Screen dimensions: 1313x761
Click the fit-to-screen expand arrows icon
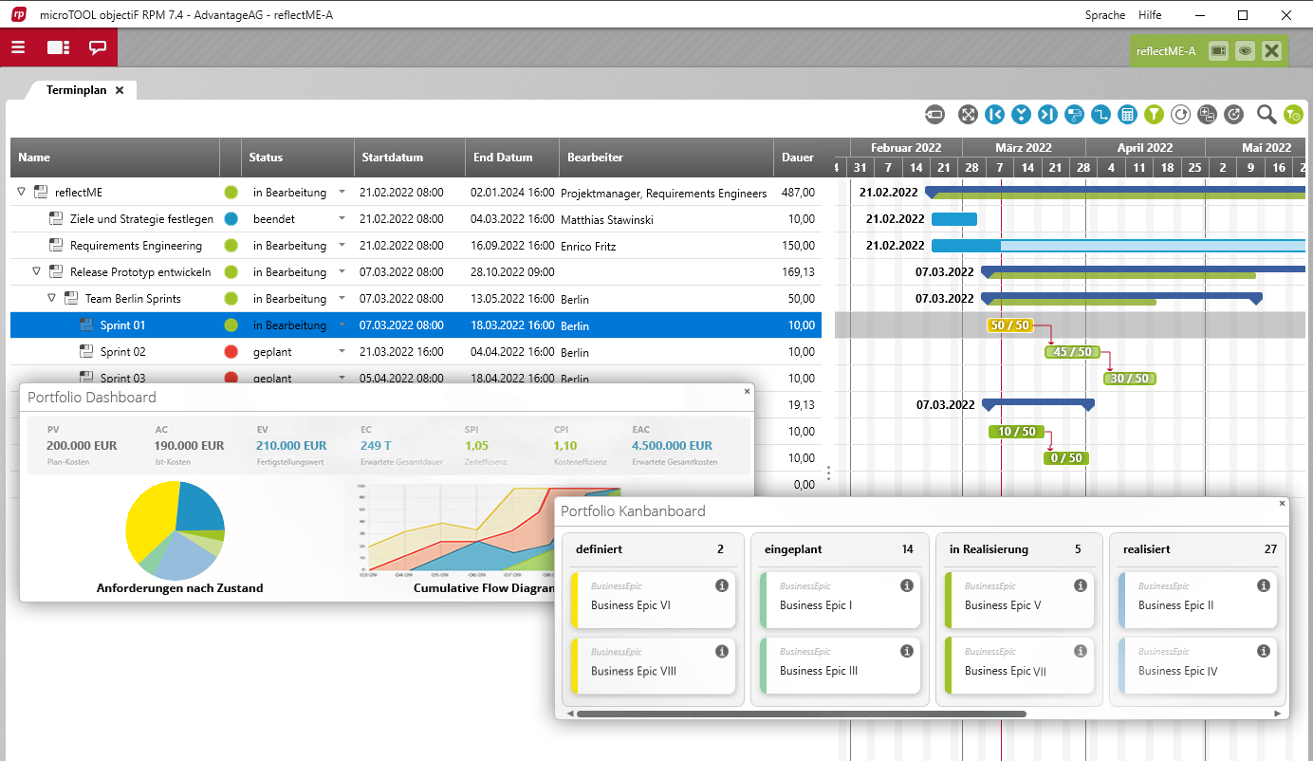click(x=968, y=115)
